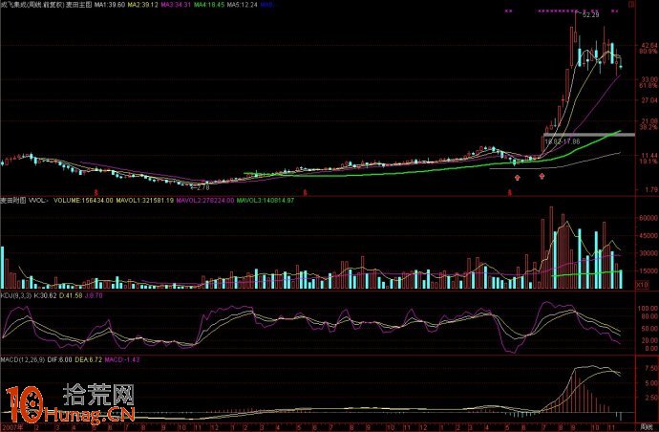Screen dimensions: 659x432
Task: Select the magenta MA3:34.31 label
Action: [x=176, y=5]
